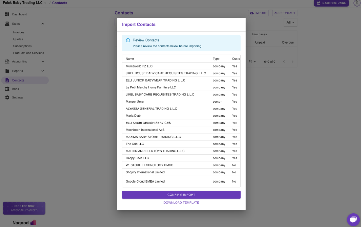Screen dimensions: 362x227
Task: Open Subscriptions in the sidebar
Action: pos(22,46)
